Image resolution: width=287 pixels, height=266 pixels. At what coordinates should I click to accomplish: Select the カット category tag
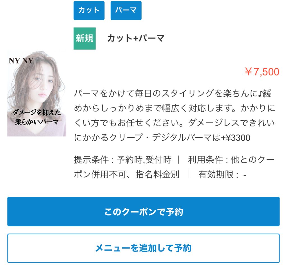[x=89, y=10]
